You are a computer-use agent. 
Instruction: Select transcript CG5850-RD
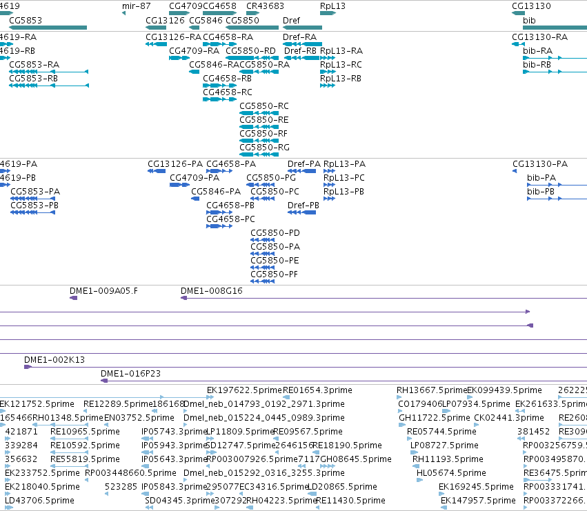251,51
